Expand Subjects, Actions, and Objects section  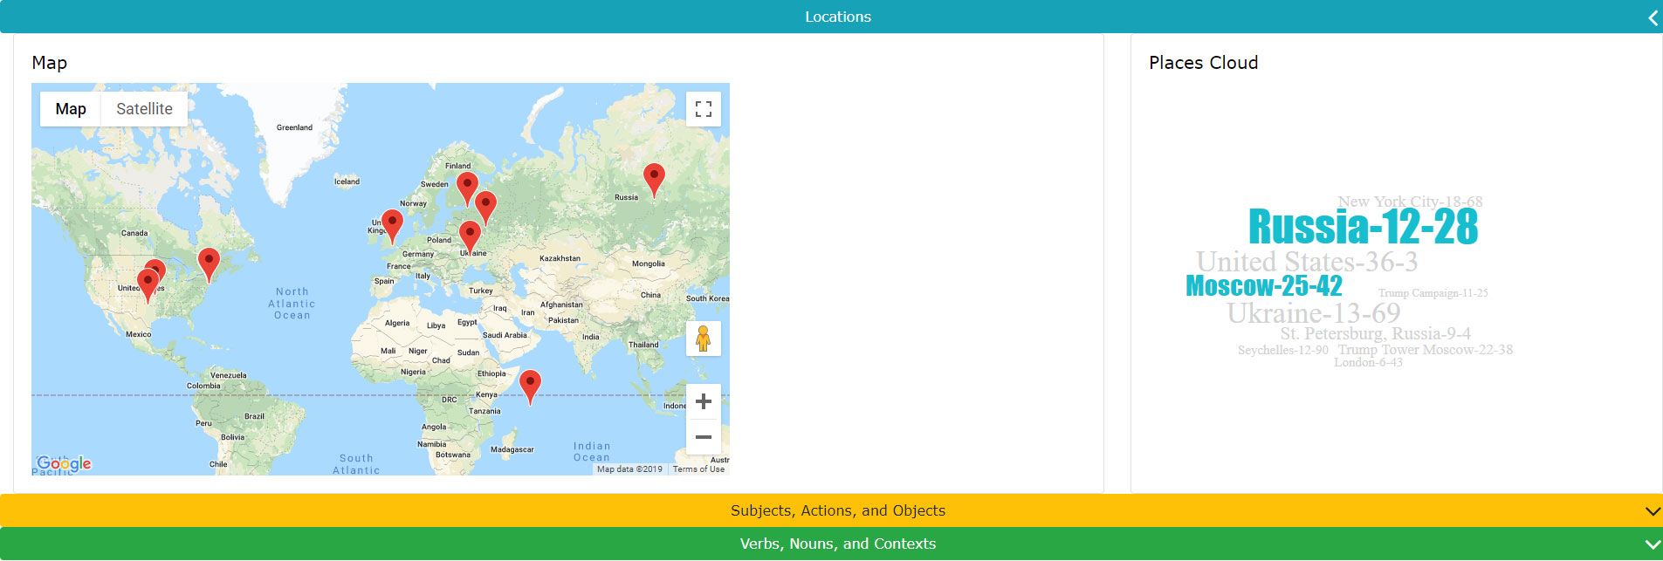[x=837, y=510]
